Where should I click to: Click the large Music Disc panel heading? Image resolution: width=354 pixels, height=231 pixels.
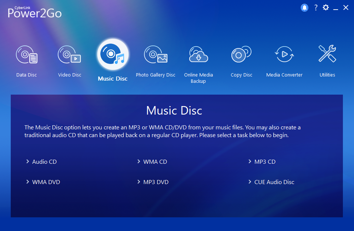pyautogui.click(x=174, y=111)
